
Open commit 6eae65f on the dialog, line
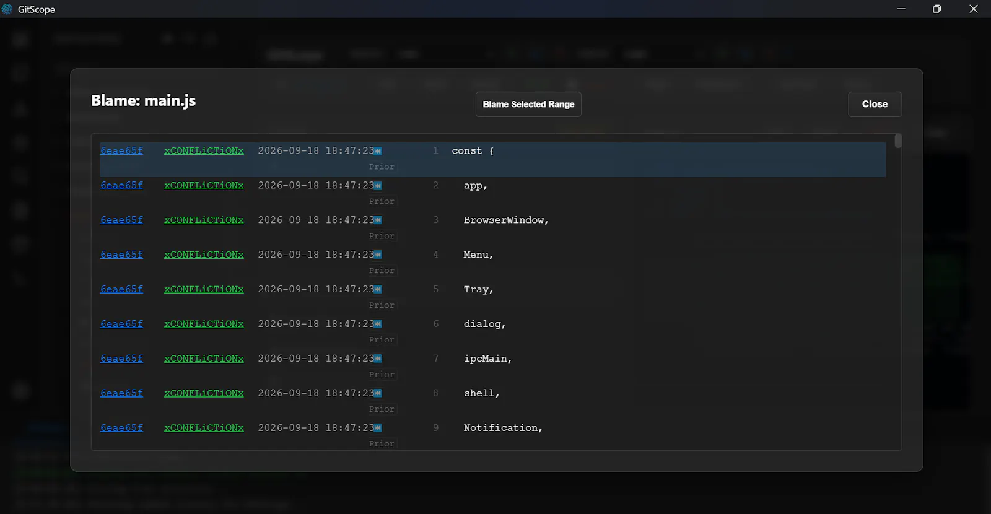pos(121,324)
